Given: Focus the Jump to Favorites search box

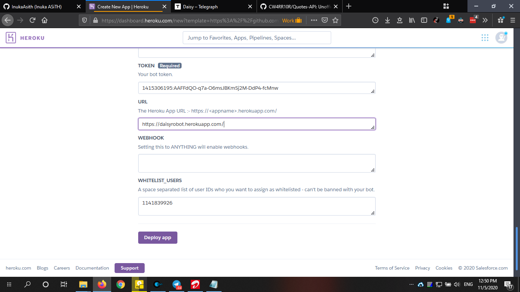Looking at the screenshot, I should coord(257,38).
